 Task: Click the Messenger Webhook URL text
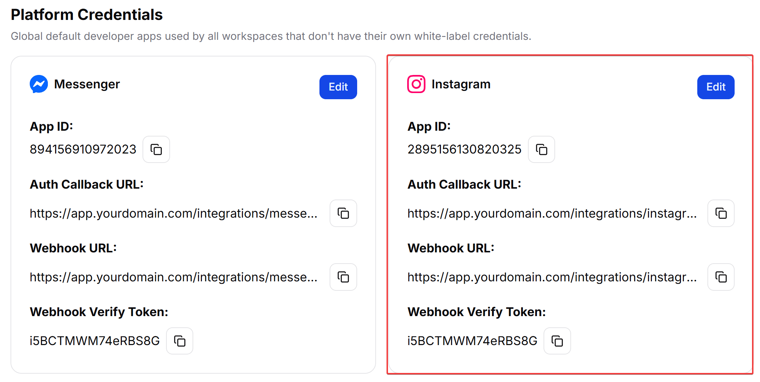[174, 277]
